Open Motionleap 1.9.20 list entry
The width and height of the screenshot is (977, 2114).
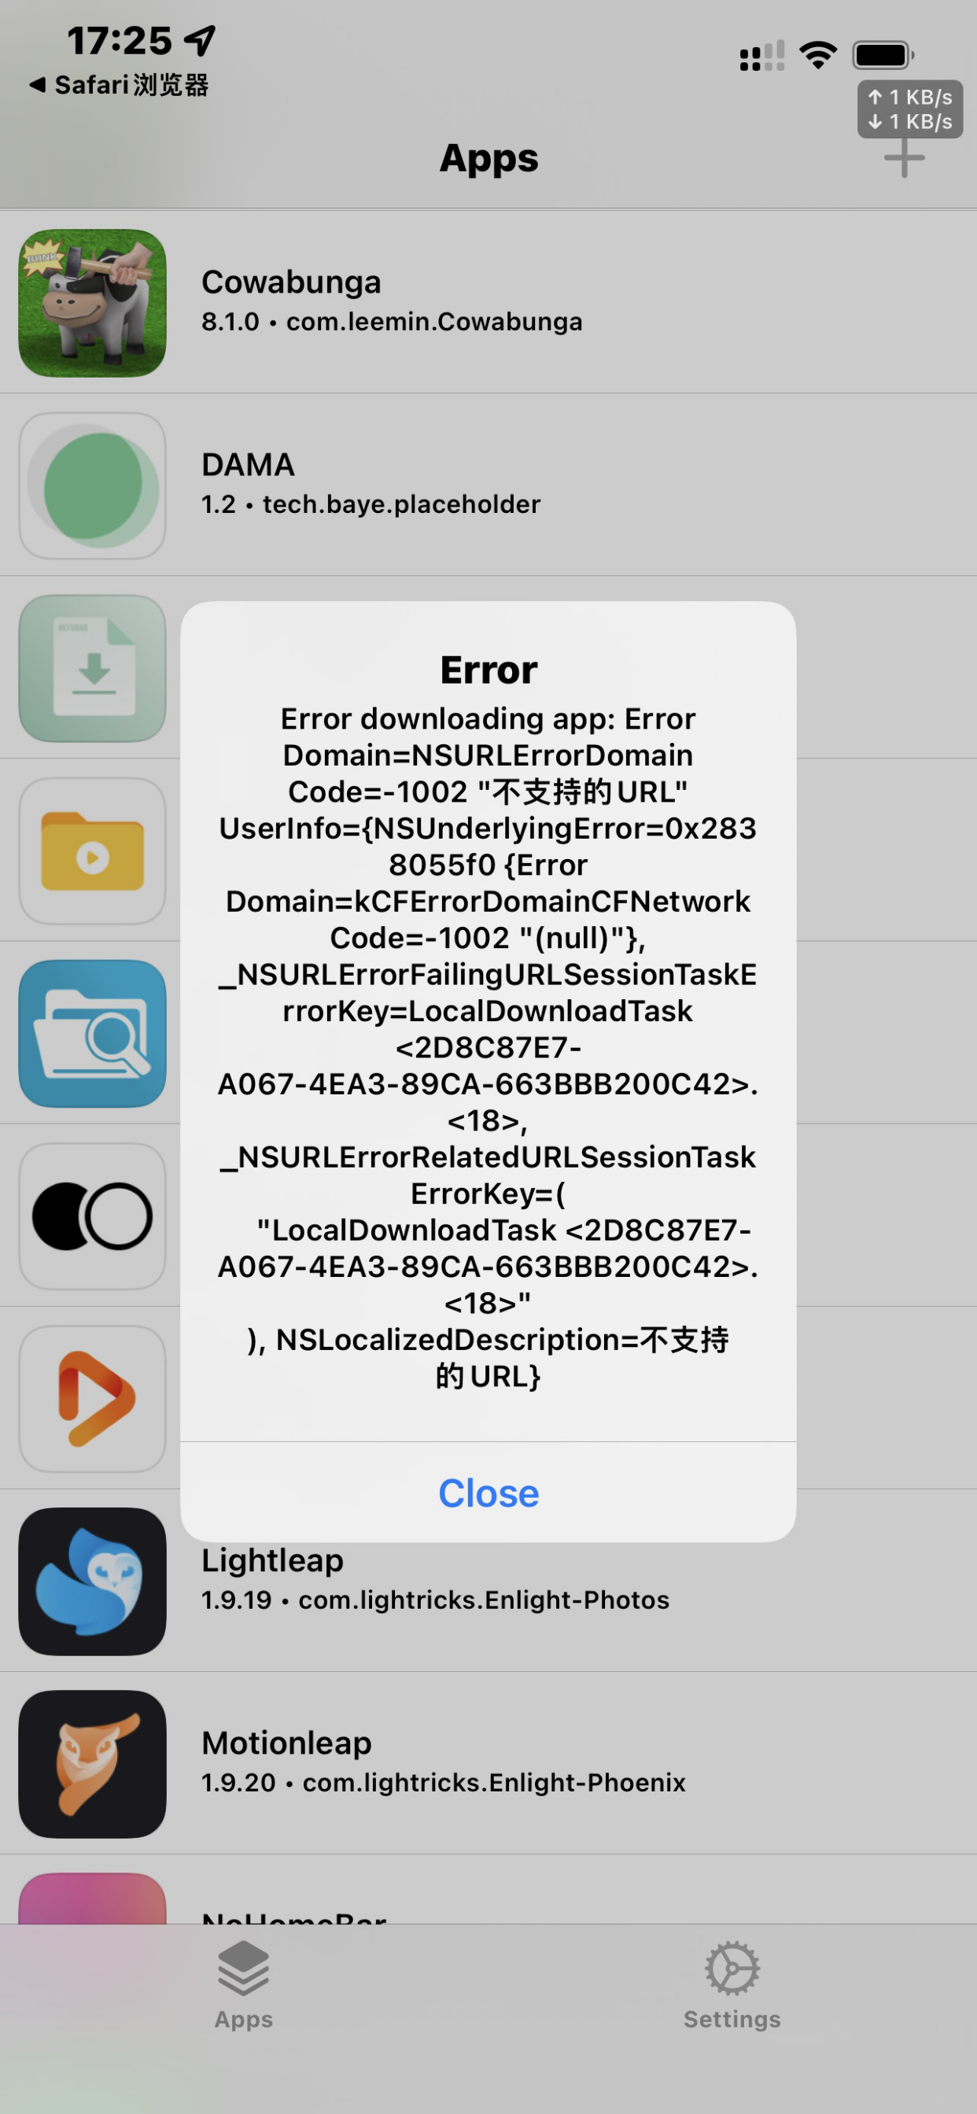click(488, 1765)
